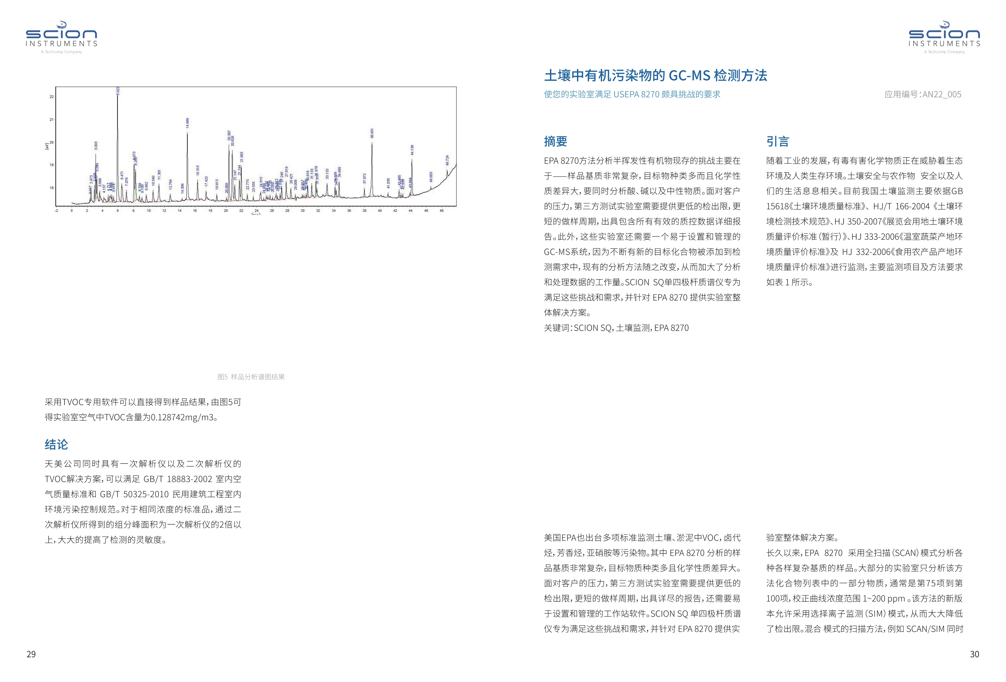Click the line starting 烃,芳香烃,亚硝胺等污染物
Screen dimensions: 1006x682
pos(642,553)
